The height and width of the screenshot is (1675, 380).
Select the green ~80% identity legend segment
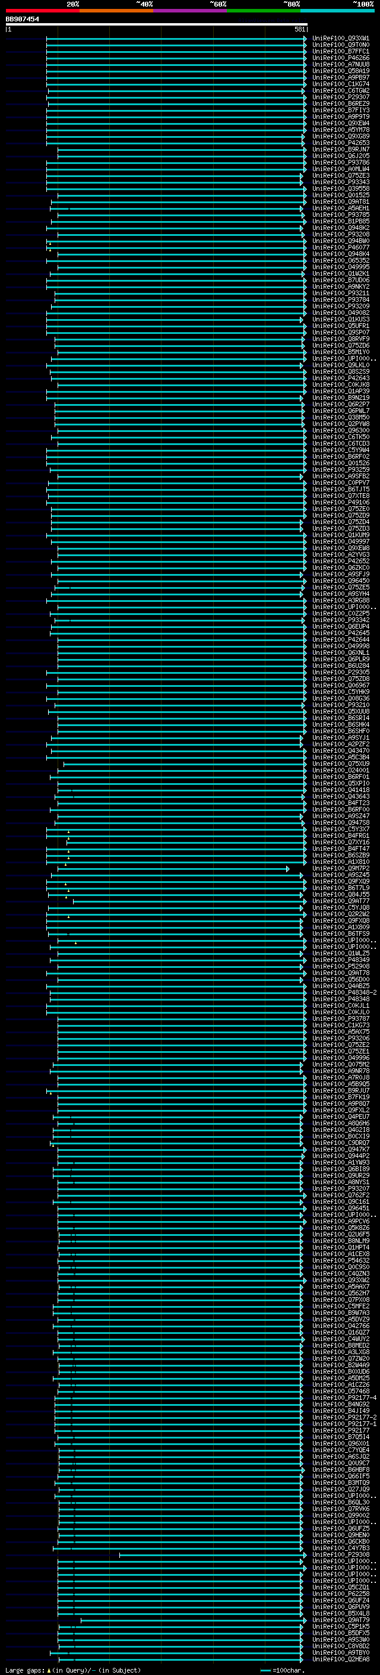(263, 11)
